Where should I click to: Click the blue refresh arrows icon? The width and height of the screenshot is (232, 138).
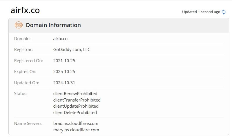tap(224, 12)
